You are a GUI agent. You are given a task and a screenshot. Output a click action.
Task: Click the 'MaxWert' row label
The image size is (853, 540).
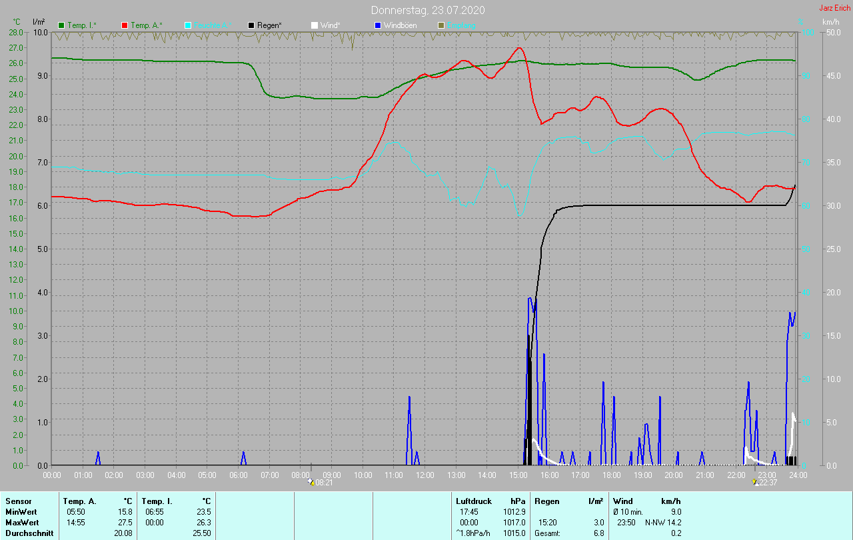(21, 523)
